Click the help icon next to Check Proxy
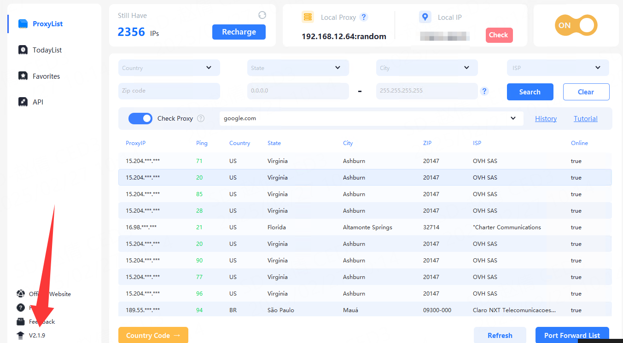 (201, 118)
